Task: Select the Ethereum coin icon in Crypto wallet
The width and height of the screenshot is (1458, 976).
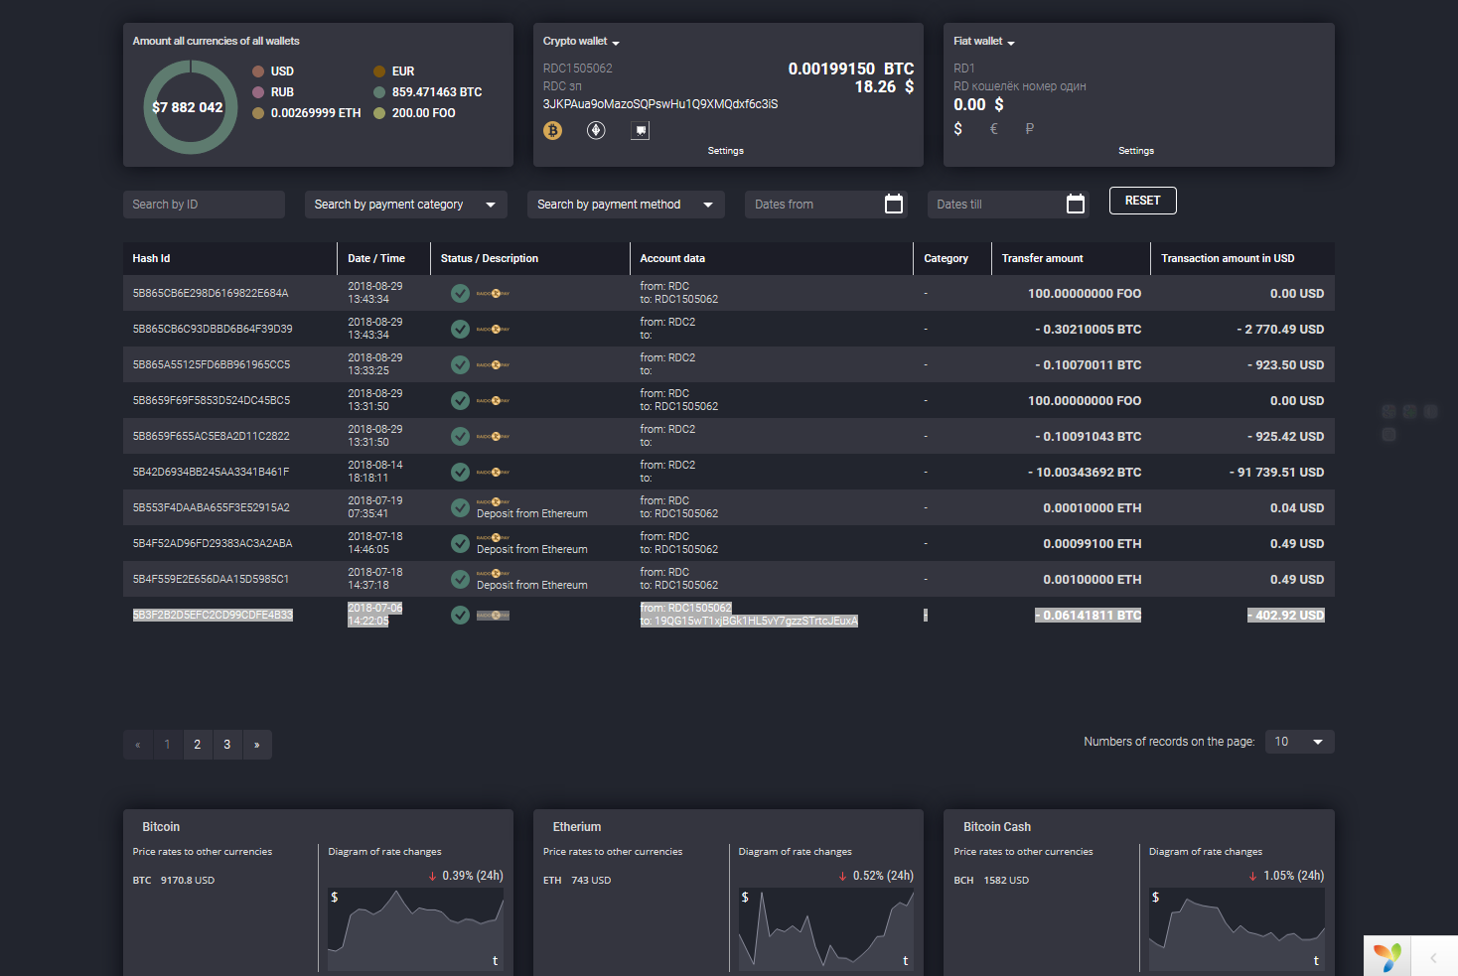Action: pyautogui.click(x=596, y=130)
